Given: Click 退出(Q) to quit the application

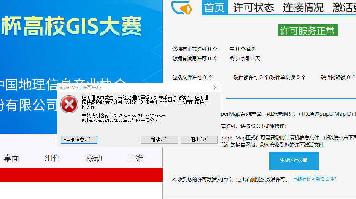Looking at the screenshot, I should (199, 140).
